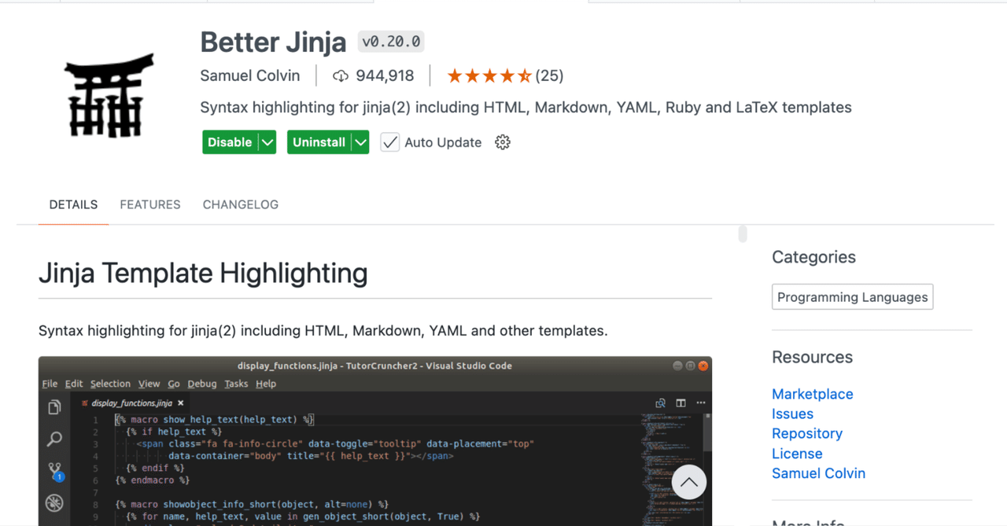The width and height of the screenshot is (1007, 526).
Task: Open the Samuel Colvin publisher link
Action: click(x=250, y=75)
